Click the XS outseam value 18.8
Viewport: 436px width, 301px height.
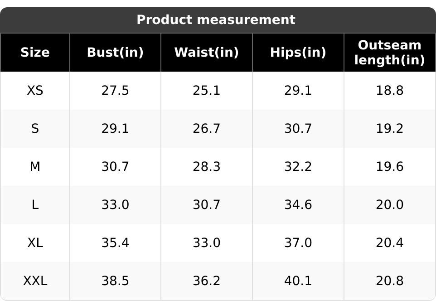click(x=389, y=91)
